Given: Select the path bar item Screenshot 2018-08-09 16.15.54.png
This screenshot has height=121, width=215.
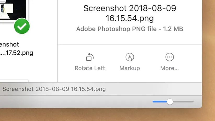Looking at the screenshot, I should (54, 89).
